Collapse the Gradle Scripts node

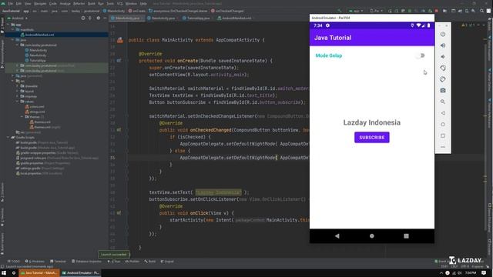pos(8,137)
